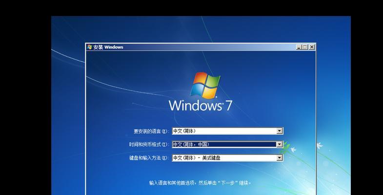Select the highlighted 中文(简体，中国) format field
The width and height of the screenshot is (383, 195).
[227, 144]
